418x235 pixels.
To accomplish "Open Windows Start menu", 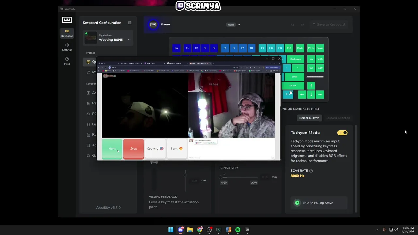I will [x=171, y=230].
